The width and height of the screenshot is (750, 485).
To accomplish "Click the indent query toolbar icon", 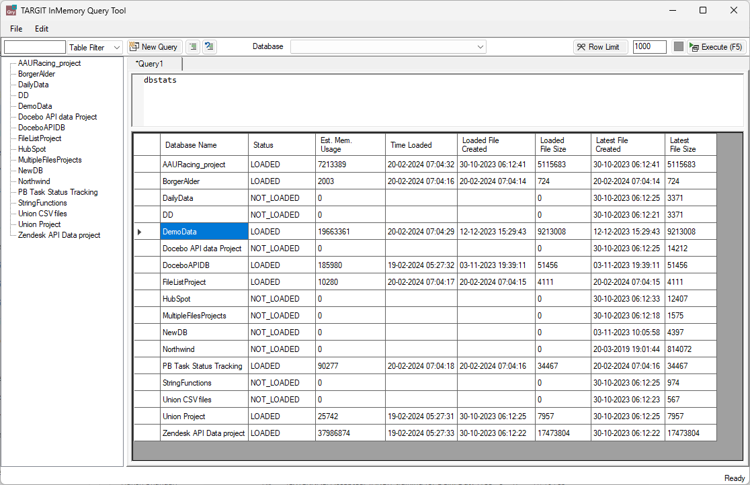I will pyautogui.click(x=193, y=47).
